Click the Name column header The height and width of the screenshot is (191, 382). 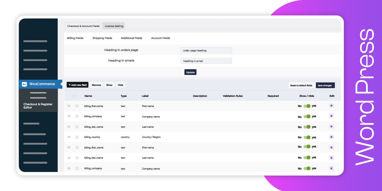[88, 96]
